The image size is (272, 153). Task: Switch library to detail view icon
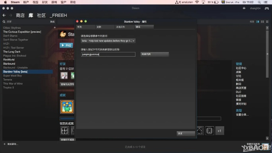[x=257, y=22]
